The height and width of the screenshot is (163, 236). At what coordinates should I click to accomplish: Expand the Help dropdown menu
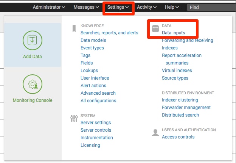(x=172, y=7)
